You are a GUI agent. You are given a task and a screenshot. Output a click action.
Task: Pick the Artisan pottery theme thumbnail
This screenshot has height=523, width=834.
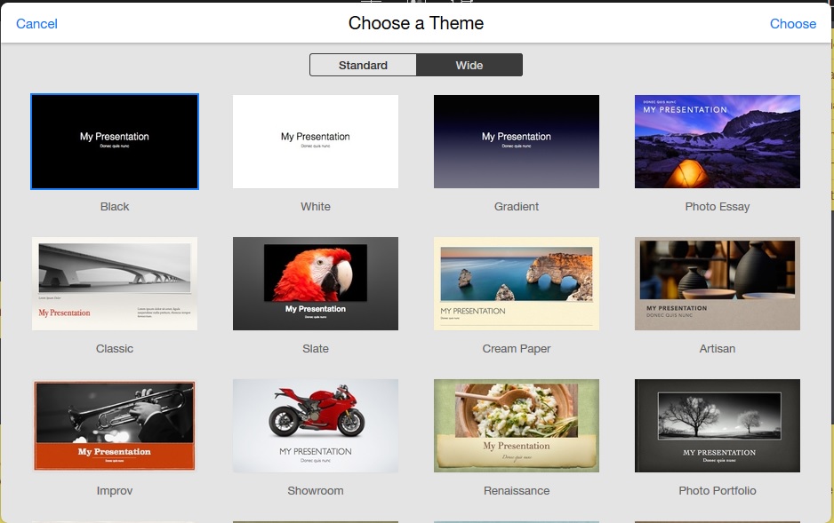(718, 283)
